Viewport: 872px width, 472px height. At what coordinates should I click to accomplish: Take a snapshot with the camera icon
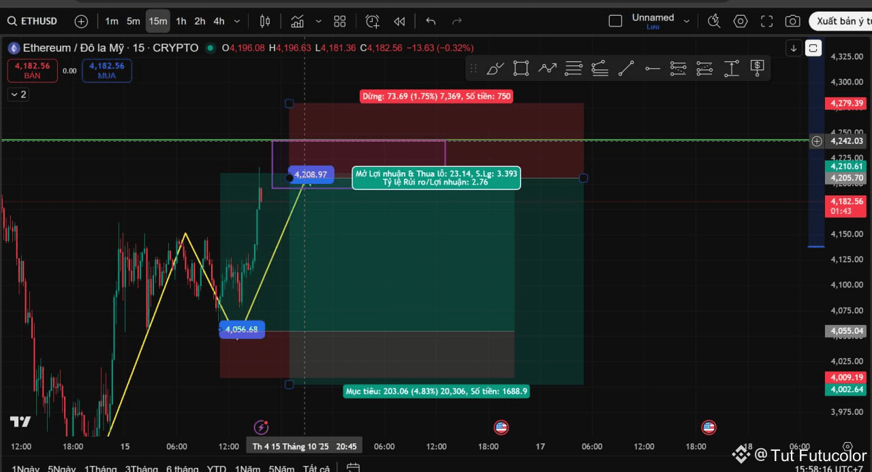pos(792,21)
